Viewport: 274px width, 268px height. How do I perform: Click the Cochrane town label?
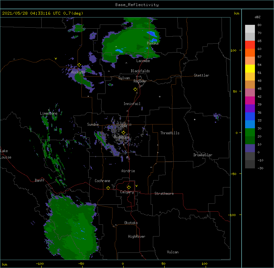[102, 181]
